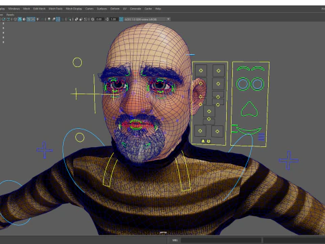Toggle motion blur icon in toolbar

53,19
